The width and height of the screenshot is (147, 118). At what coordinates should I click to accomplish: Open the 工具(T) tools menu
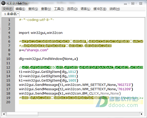(x=59, y=9)
